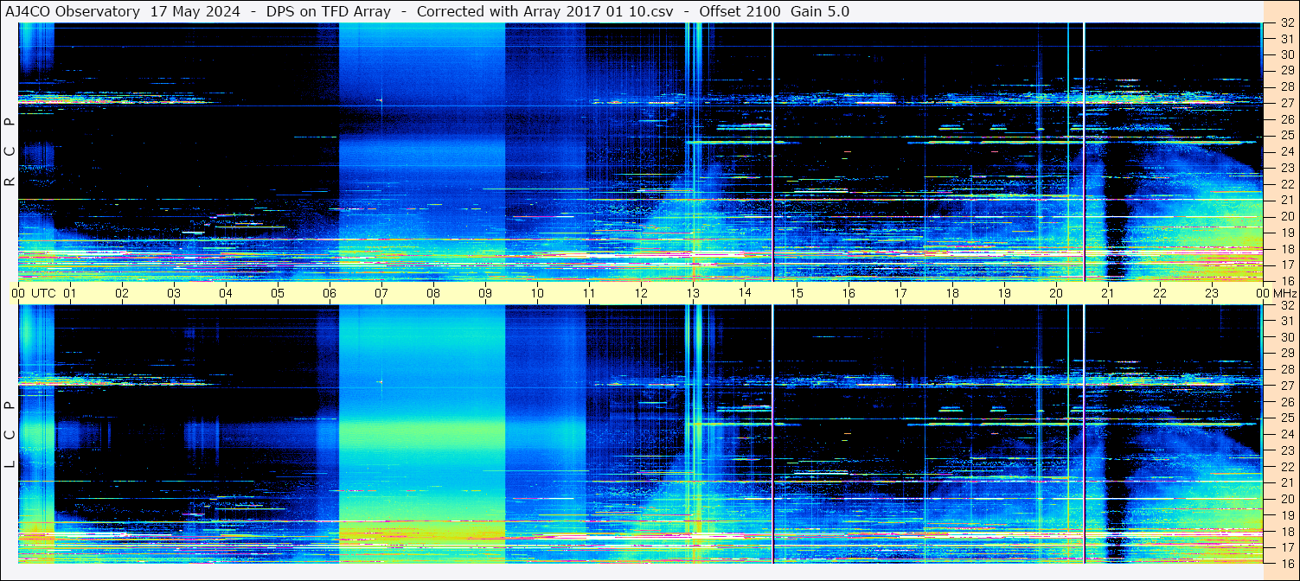Screen dimensions: 1300x581
Task: Click the 23 hour label on time axis
Action: pyautogui.click(x=1212, y=293)
